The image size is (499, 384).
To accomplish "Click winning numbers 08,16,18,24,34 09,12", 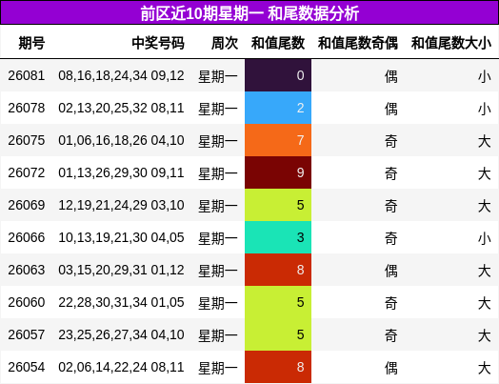I will 121,76.
